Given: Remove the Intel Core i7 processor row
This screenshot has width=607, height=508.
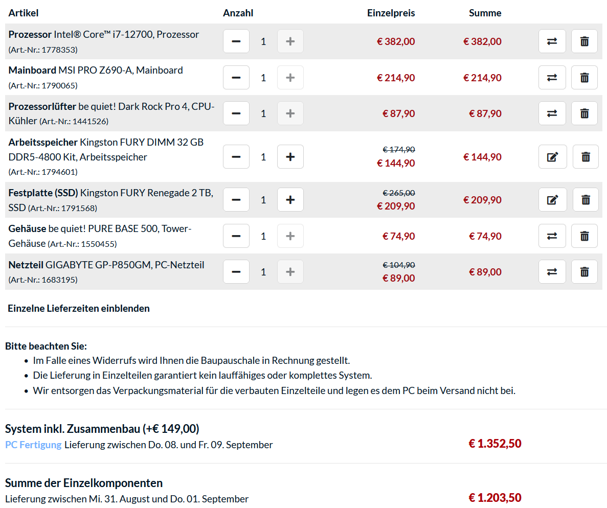Looking at the screenshot, I should tap(584, 41).
